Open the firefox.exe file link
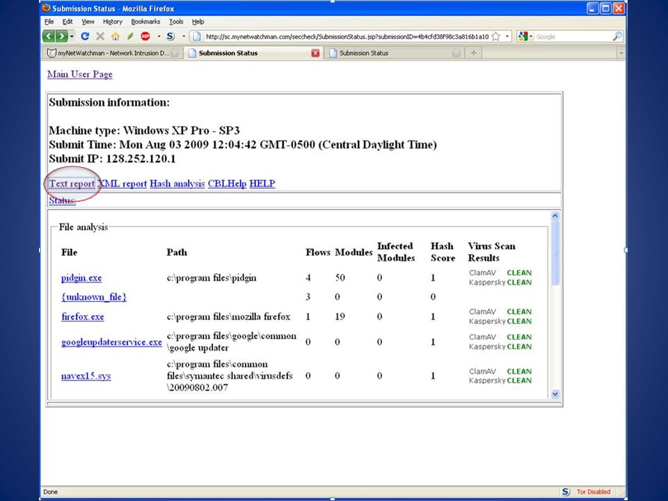The width and height of the screenshot is (668, 501). (83, 317)
